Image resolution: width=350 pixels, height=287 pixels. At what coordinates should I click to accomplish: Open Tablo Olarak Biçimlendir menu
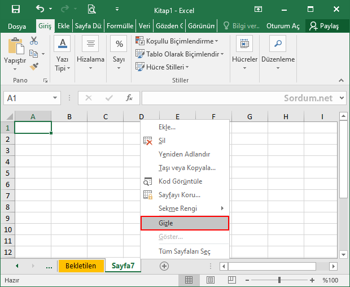(x=180, y=54)
